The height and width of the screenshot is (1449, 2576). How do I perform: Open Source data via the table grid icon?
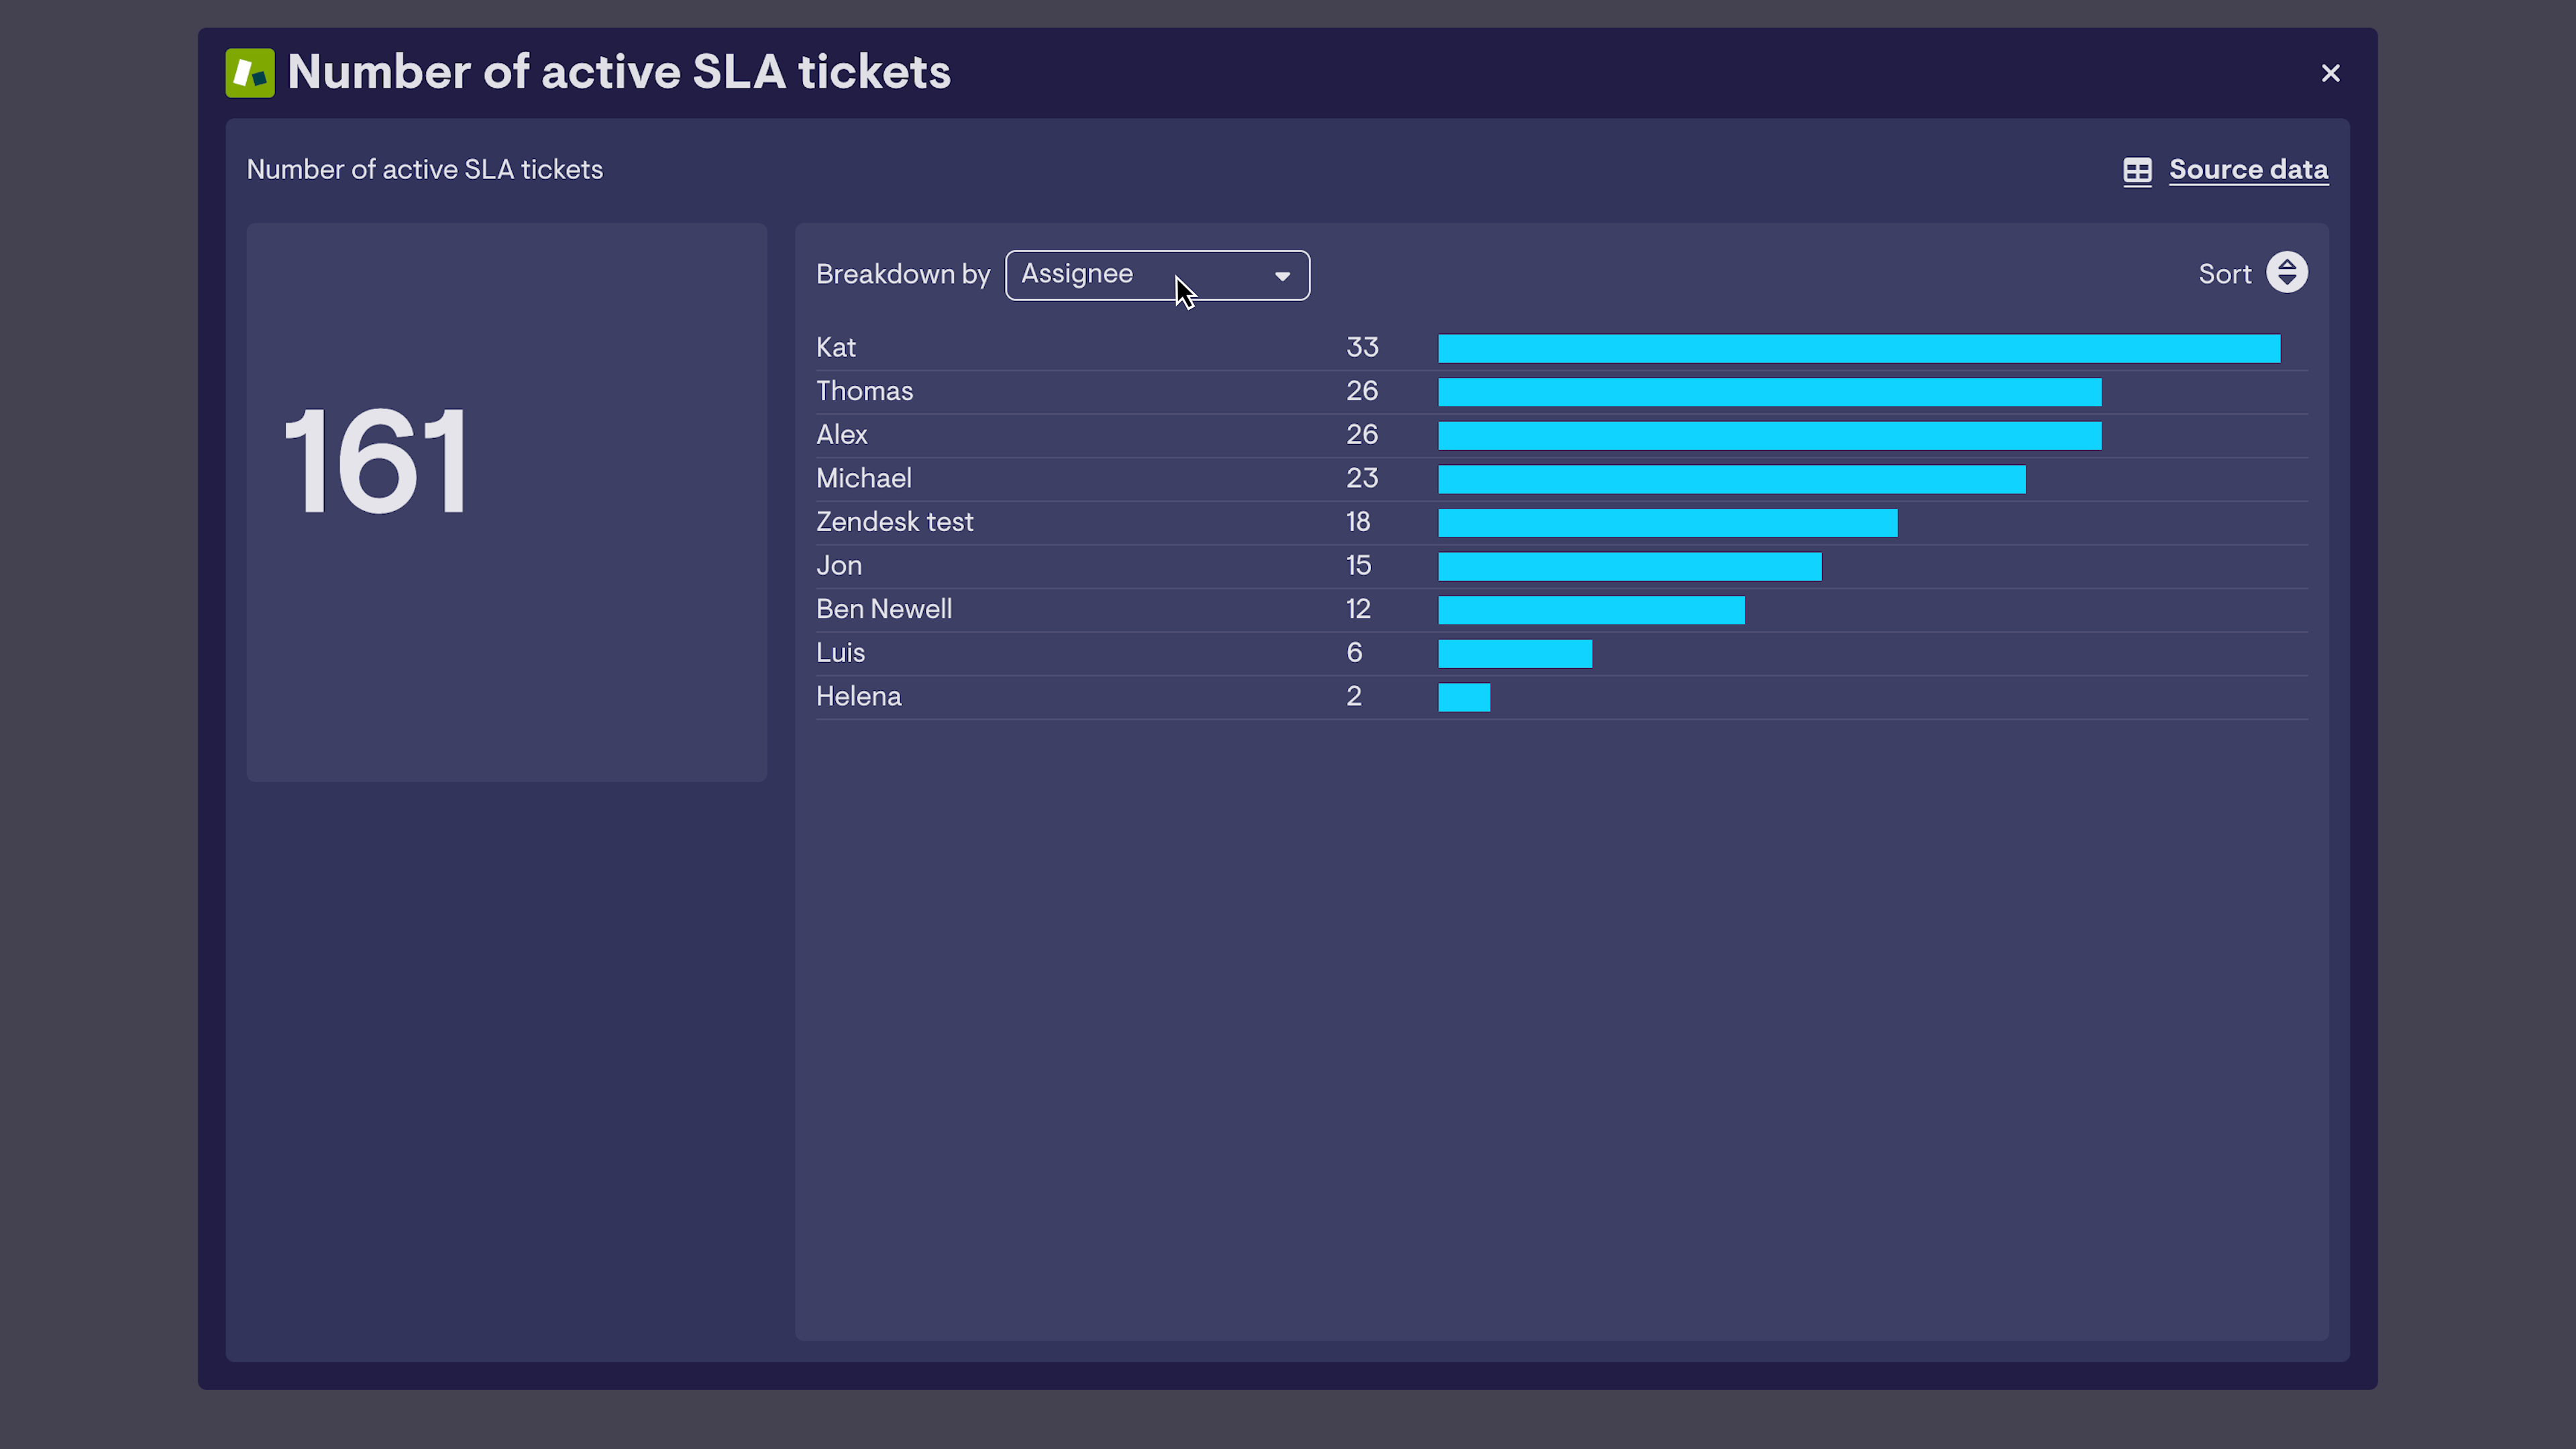[2138, 170]
